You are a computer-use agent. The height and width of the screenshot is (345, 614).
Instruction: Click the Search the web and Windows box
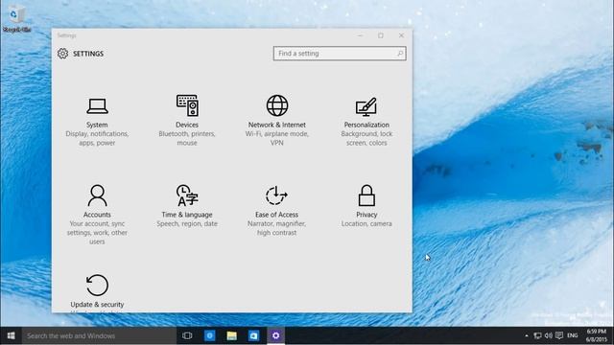99,335
